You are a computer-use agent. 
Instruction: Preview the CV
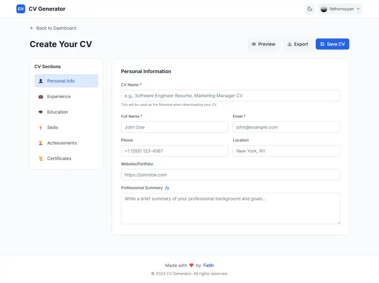(x=263, y=44)
